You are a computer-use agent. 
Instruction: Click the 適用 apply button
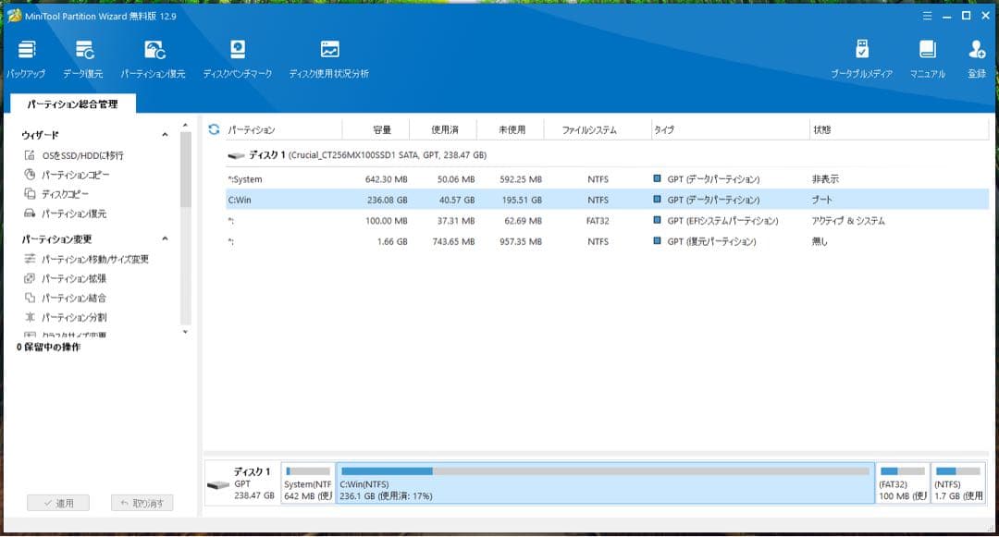coord(58,503)
